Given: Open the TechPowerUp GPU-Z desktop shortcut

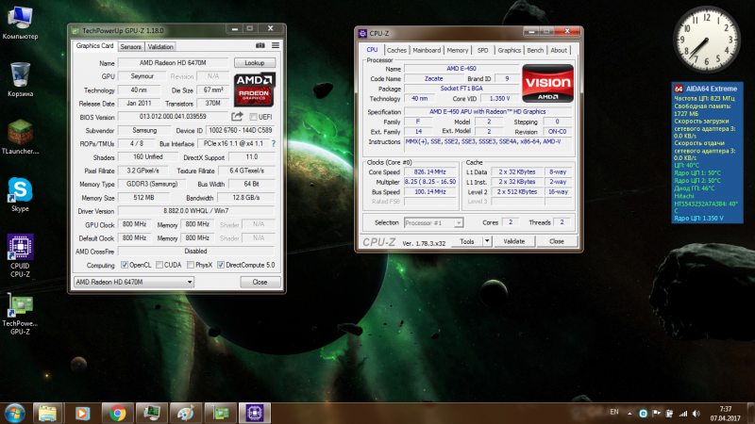Looking at the screenshot, I should (x=20, y=314).
